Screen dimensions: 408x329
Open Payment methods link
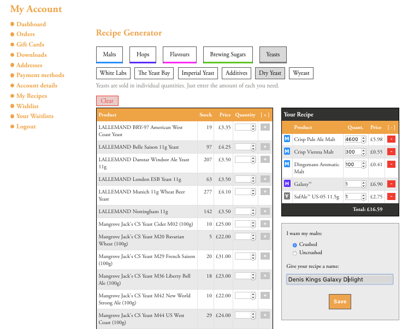click(x=40, y=75)
